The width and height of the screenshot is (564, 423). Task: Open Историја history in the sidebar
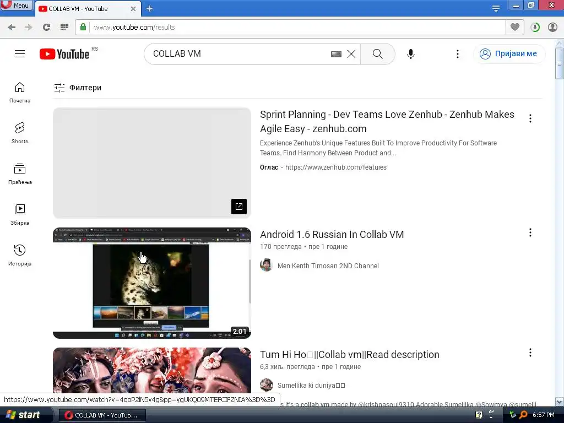20,256
